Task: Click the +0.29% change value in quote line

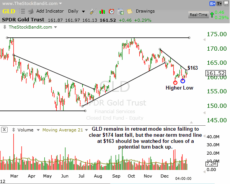Action: pyautogui.click(x=143, y=20)
